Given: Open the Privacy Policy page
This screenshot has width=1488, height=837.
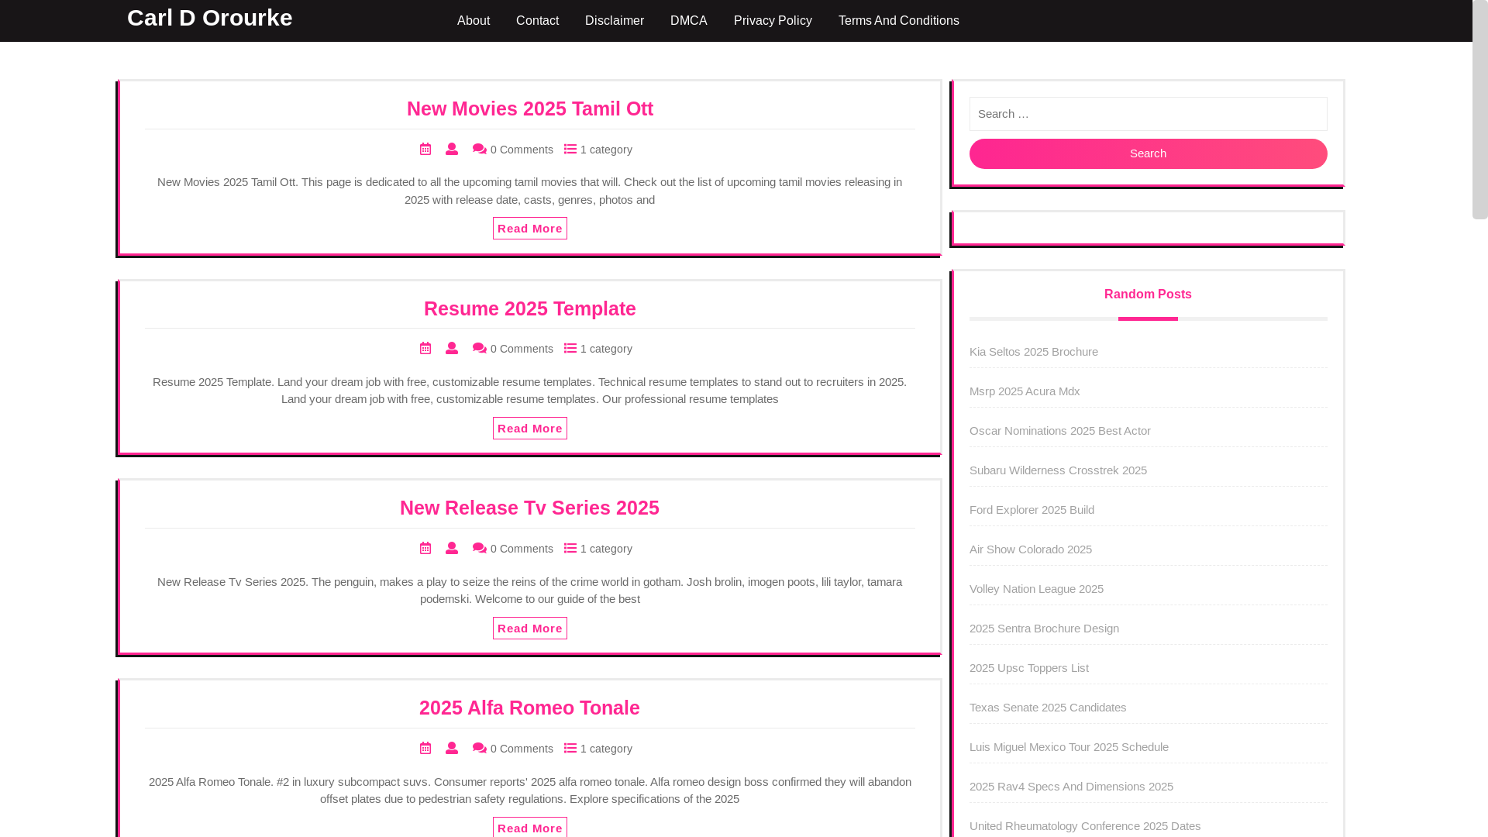Looking at the screenshot, I should pyautogui.click(x=773, y=21).
